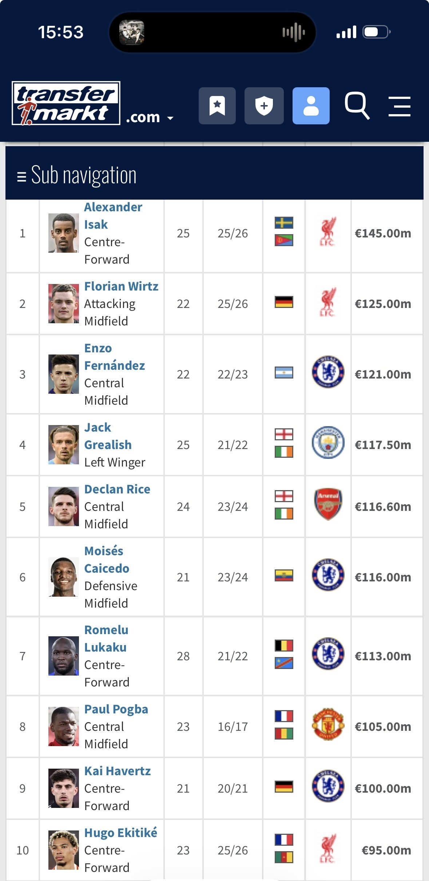The image size is (429, 881).
Task: Tap Manchester United crest for Pogba
Action: pos(328,724)
